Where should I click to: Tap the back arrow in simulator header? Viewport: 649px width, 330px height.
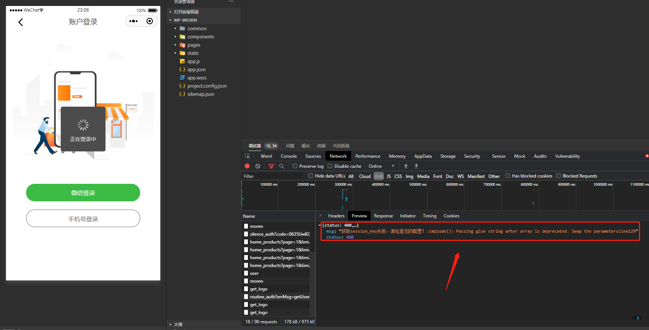pyautogui.click(x=21, y=22)
